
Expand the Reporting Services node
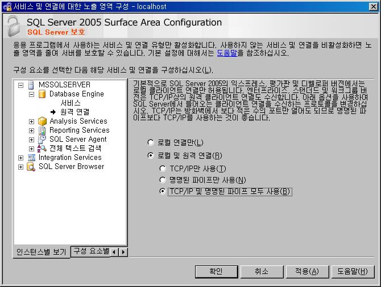[32, 130]
